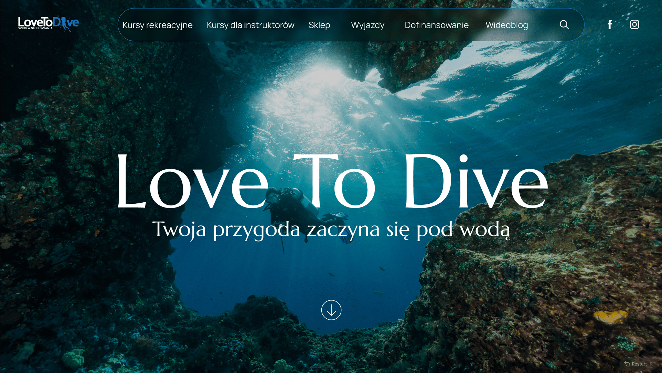
Task: Open 'Kursy dla instruktorów' in the menu
Action: (250, 25)
